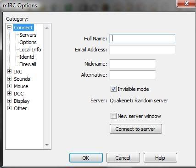This screenshot has width=196, height=168.
Task: Collapse the Connect tree node
Action: [x=10, y=28]
